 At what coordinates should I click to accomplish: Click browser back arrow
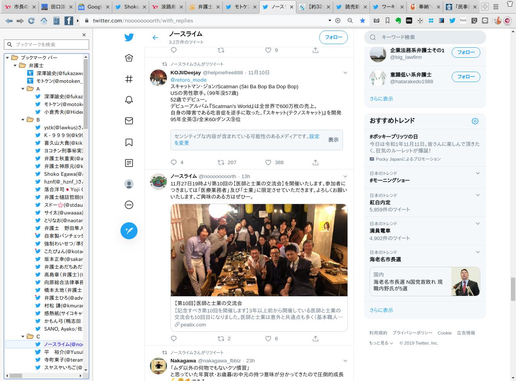[9, 21]
